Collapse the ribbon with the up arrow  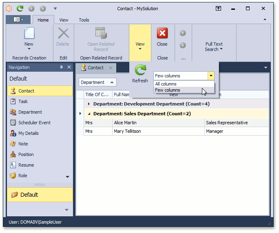point(265,20)
